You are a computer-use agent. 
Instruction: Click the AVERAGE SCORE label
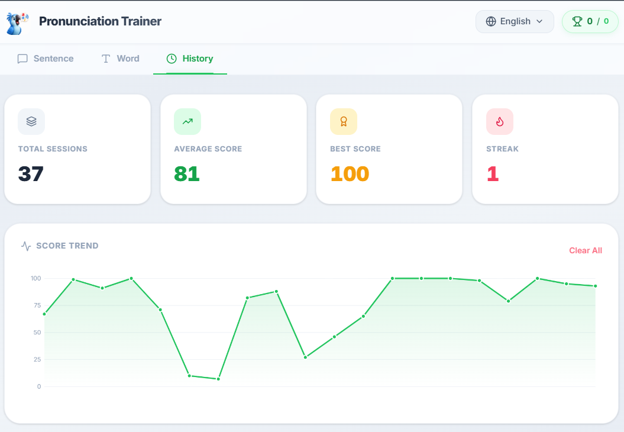click(x=208, y=149)
